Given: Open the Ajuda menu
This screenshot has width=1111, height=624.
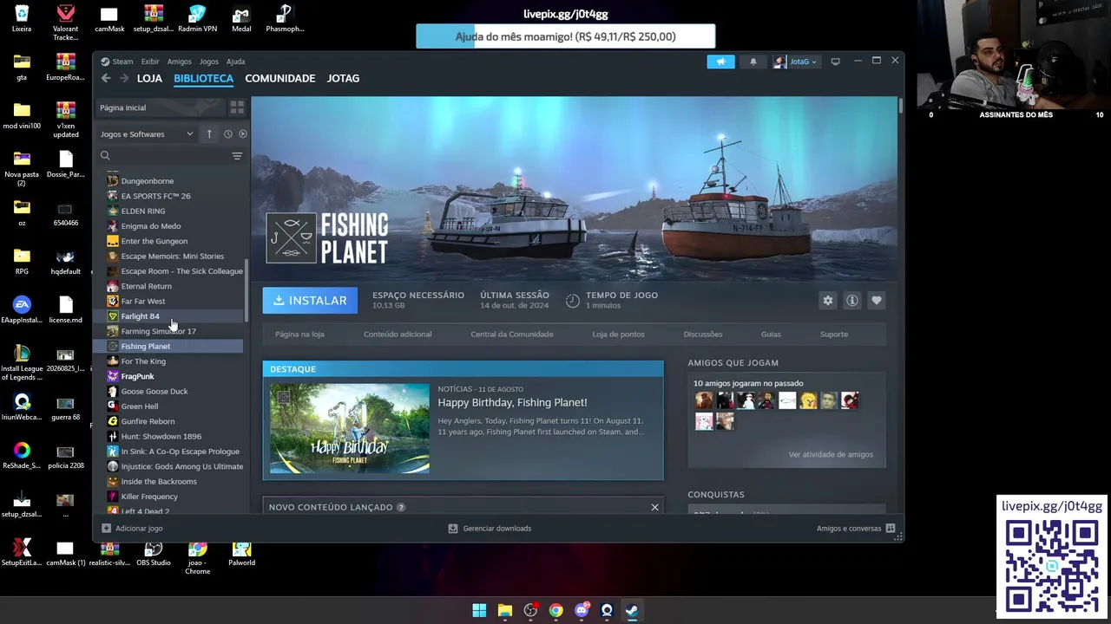Looking at the screenshot, I should (236, 62).
